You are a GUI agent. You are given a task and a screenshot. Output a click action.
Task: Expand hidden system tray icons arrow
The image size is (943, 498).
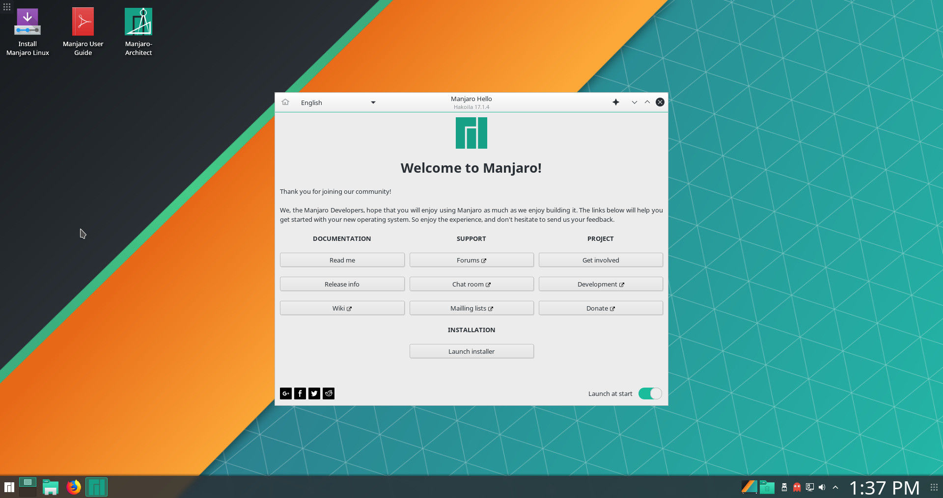tap(835, 487)
